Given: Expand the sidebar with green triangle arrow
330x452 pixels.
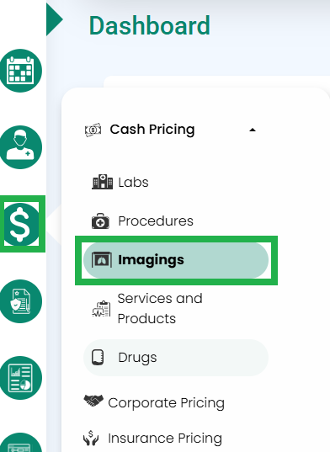Looking at the screenshot, I should (55, 19).
